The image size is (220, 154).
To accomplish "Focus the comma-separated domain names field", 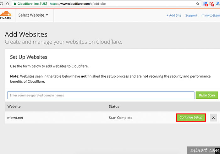I will (x=101, y=95).
